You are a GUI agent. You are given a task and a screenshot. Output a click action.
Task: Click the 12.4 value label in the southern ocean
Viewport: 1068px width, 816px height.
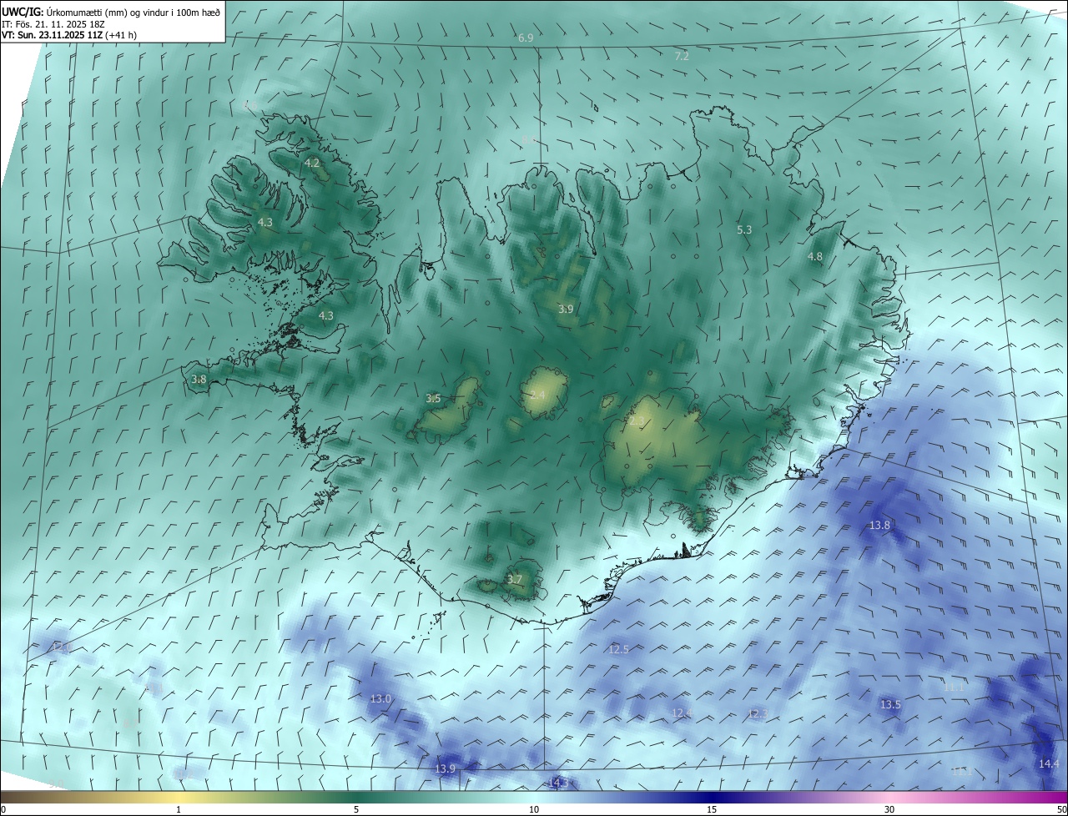pyautogui.click(x=682, y=713)
